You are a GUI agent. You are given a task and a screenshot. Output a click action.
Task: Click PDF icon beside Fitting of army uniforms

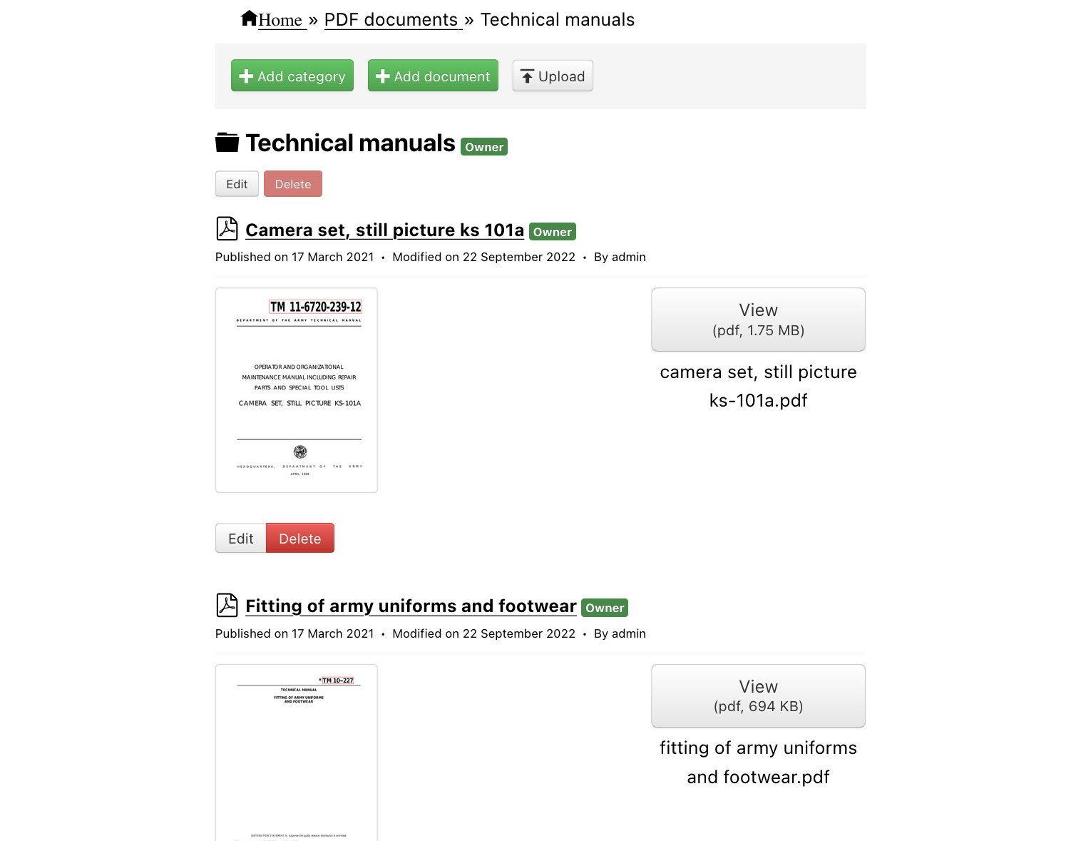pos(227,605)
